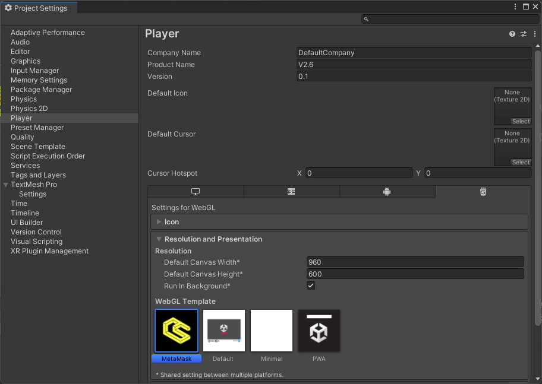Open the window's three-dot menu in title bar
542x384 pixels.
[515, 7]
